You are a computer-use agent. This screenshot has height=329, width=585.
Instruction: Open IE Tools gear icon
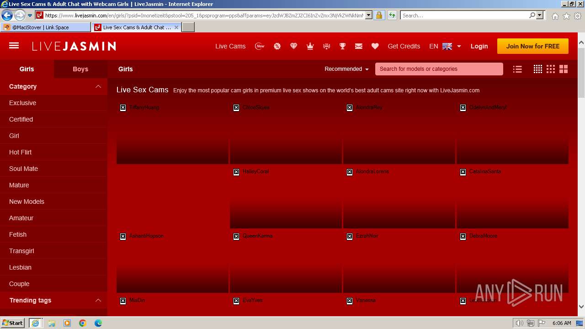[578, 16]
